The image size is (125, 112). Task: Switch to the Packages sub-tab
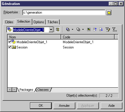(26, 90)
